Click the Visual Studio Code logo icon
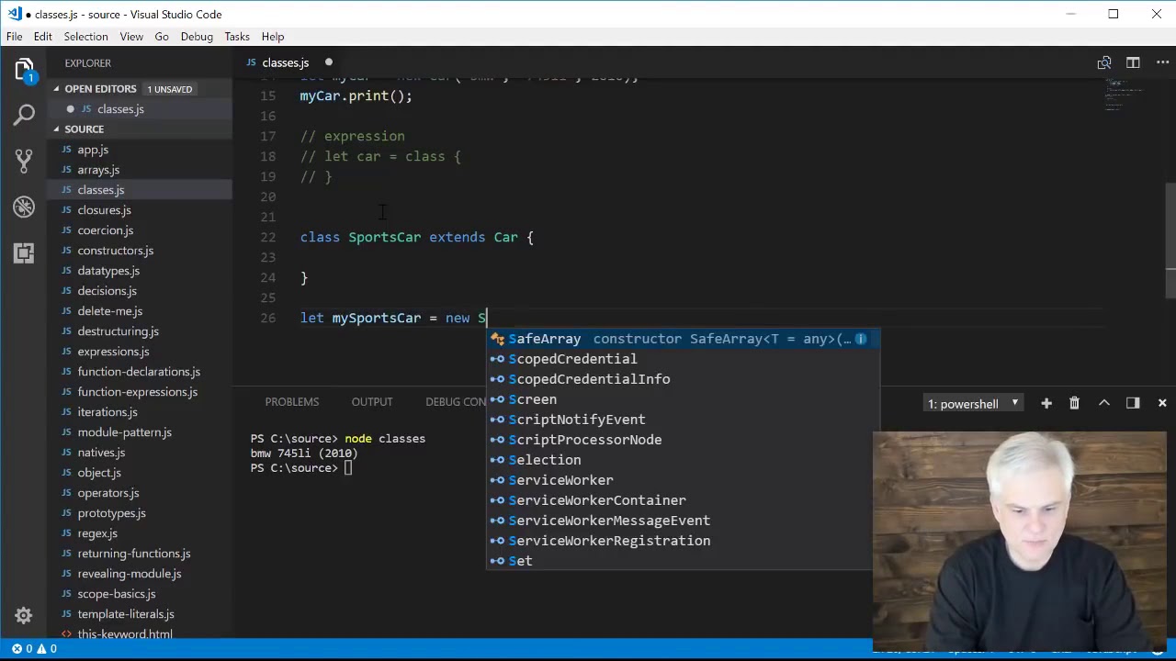This screenshot has height=661, width=1176. (14, 14)
